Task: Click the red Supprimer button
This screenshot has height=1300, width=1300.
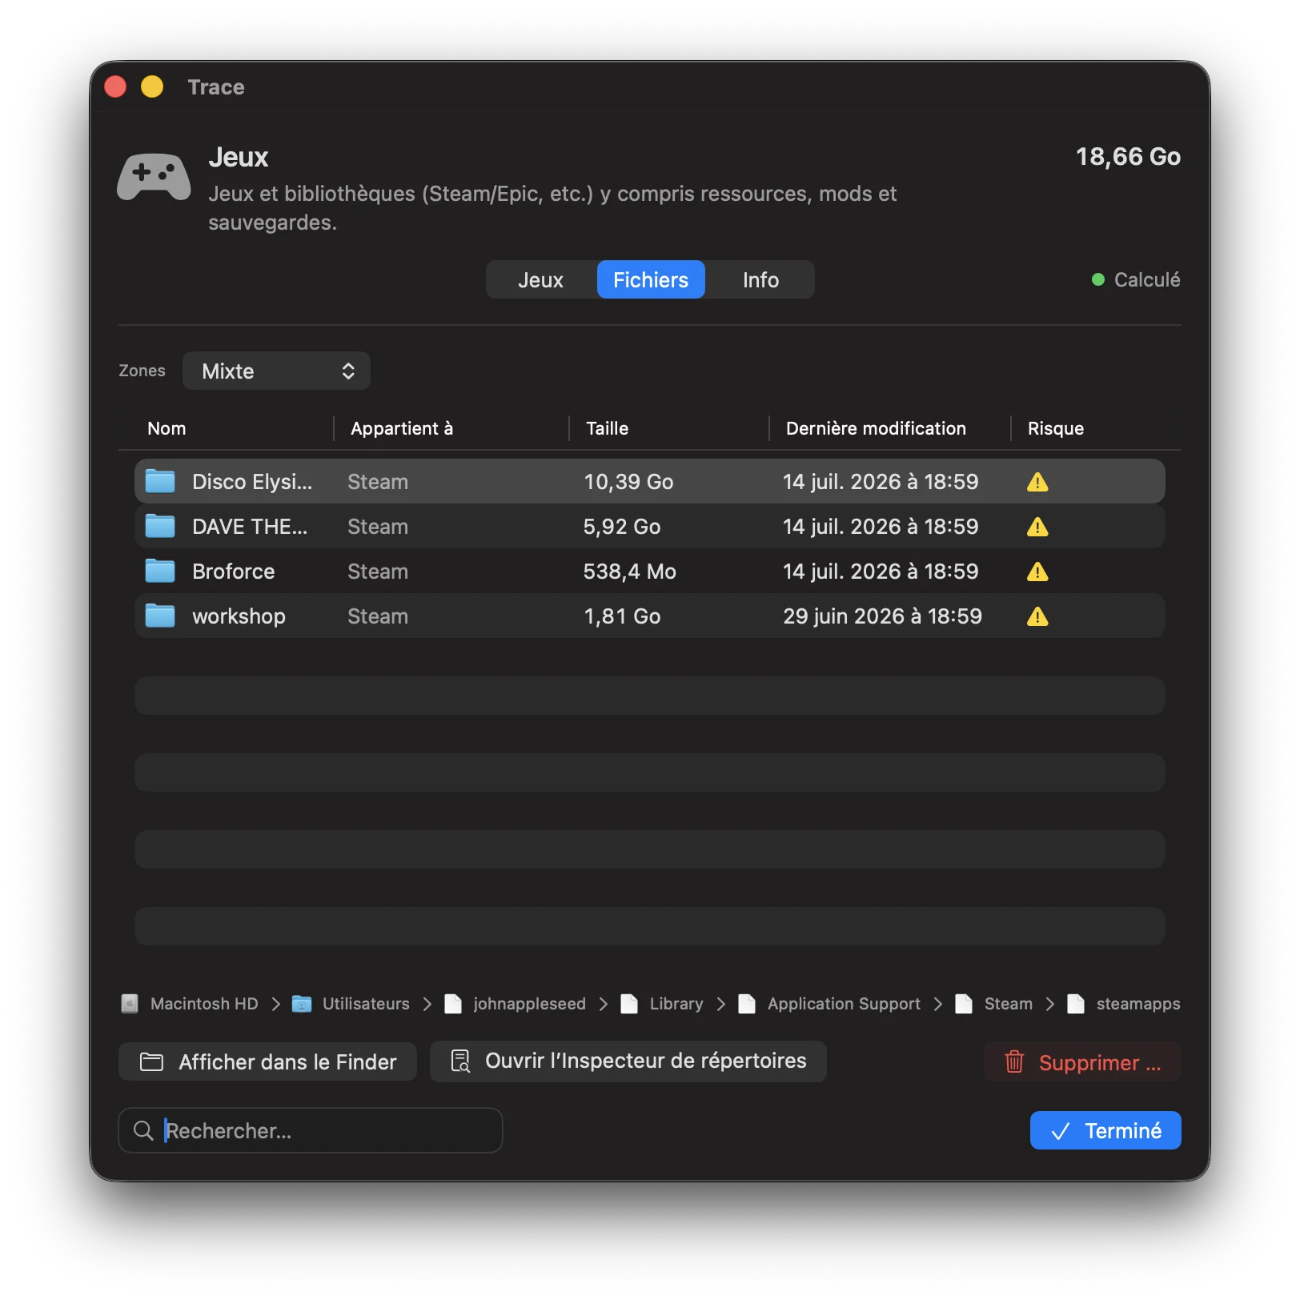Action: [x=1082, y=1062]
